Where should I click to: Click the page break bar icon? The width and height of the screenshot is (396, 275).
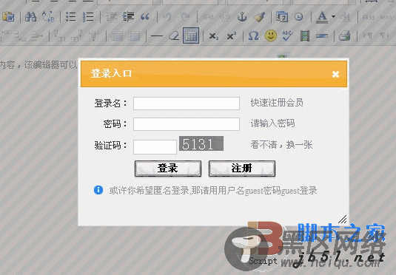coord(322,36)
